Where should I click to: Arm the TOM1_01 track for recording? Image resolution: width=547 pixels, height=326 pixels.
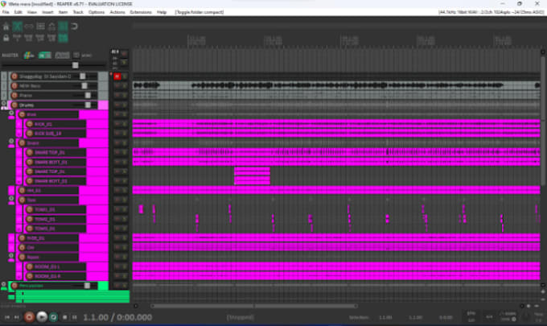tap(30, 209)
